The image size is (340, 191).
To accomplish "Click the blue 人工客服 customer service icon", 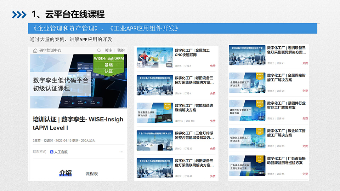I will coord(52,152).
